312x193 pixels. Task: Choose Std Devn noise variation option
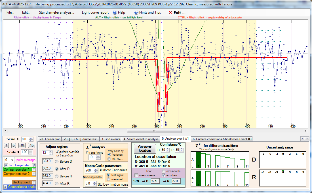[109, 159]
